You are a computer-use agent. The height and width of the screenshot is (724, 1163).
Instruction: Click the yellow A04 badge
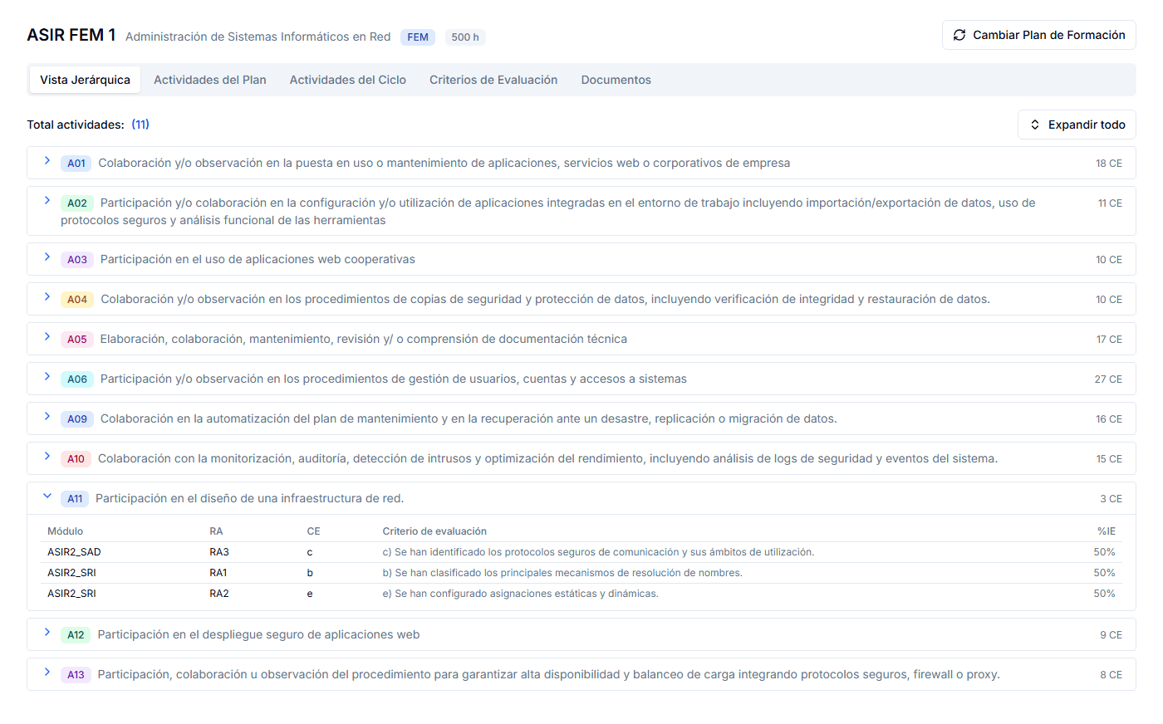[x=77, y=300]
